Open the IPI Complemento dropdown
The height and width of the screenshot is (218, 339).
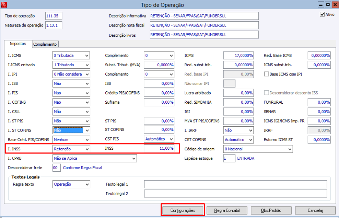click(x=159, y=74)
